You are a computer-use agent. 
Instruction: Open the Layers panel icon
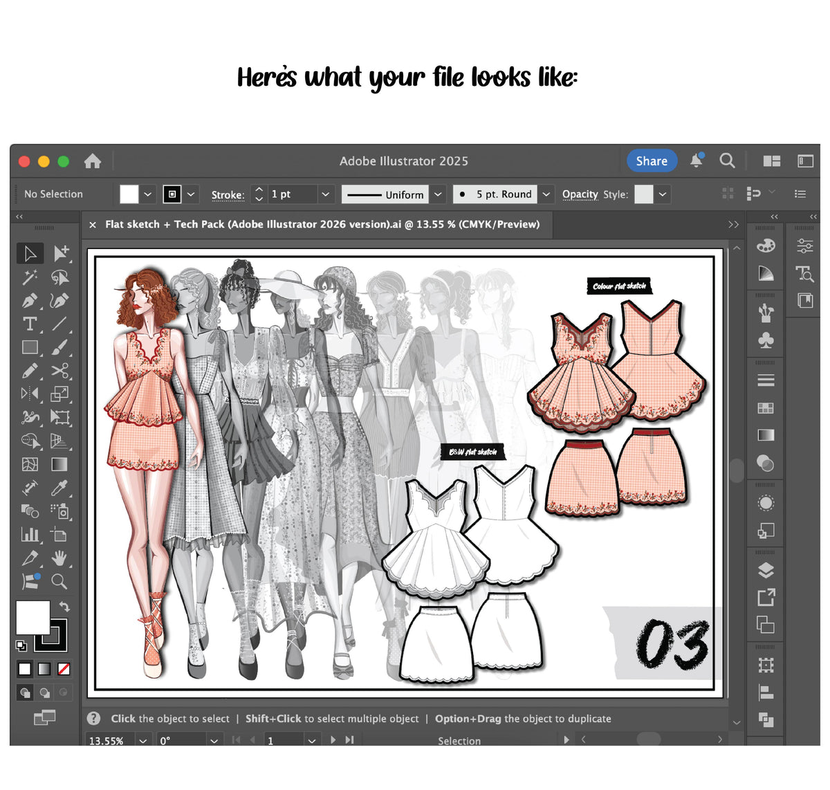[x=766, y=571]
